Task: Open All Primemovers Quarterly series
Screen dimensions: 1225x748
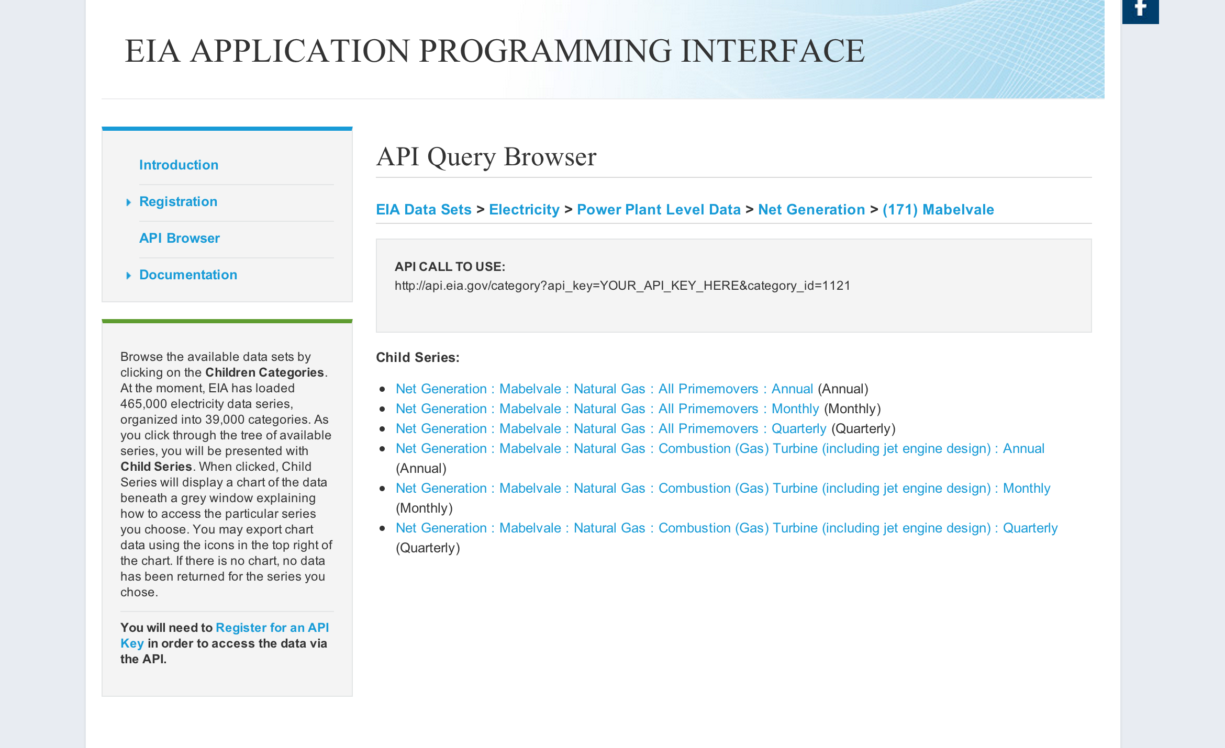Action: point(611,428)
